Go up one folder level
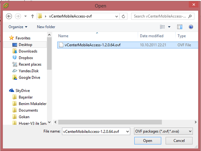 point(32,16)
